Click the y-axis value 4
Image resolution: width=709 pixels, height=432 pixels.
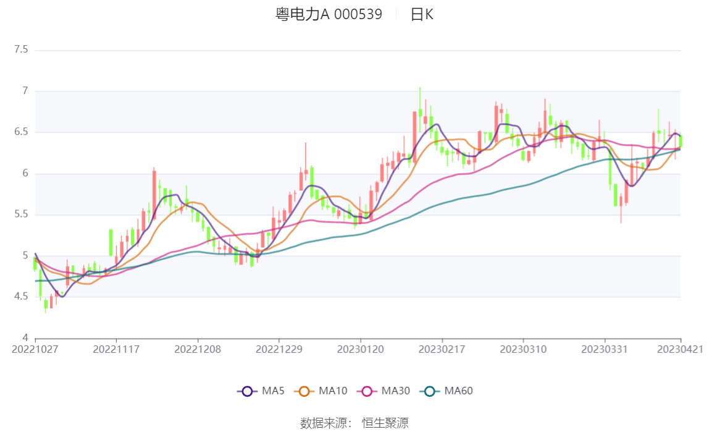pyautogui.click(x=25, y=337)
